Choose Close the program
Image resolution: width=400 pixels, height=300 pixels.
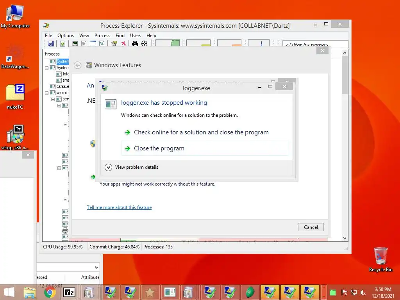pos(205,148)
